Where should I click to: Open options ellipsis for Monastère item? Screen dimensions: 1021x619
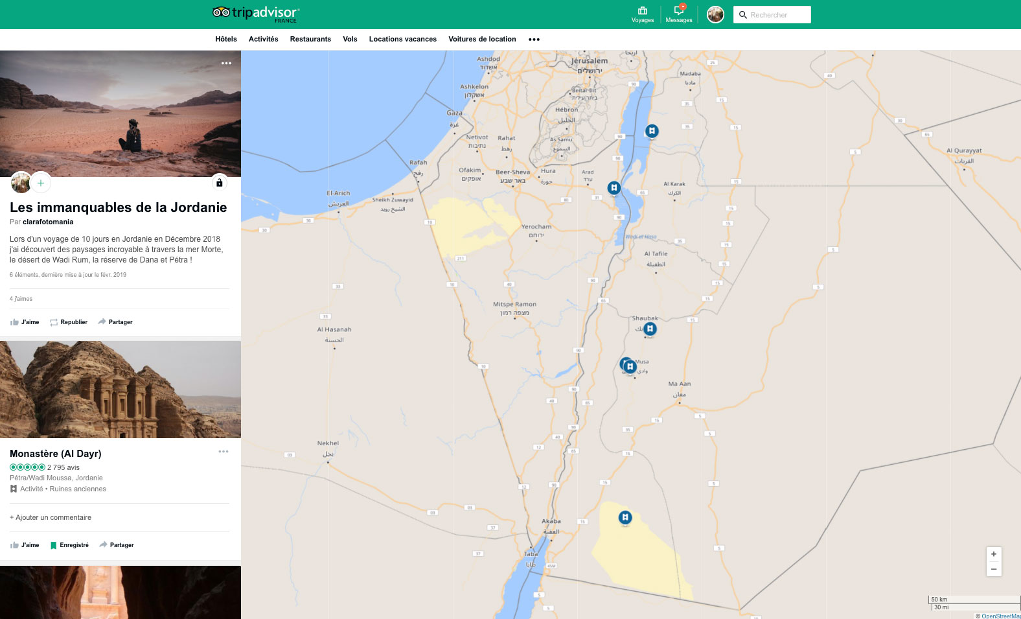point(224,451)
